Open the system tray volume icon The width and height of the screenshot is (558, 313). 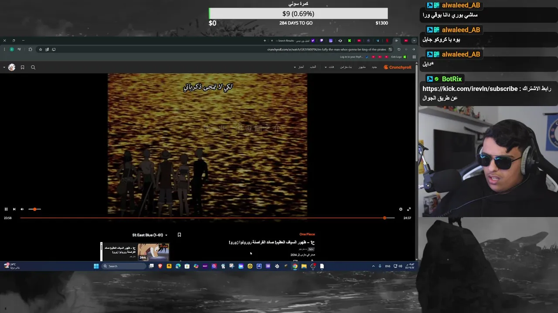(x=400, y=266)
